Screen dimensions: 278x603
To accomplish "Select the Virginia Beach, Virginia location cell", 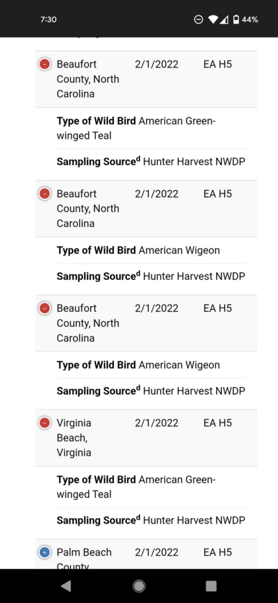I will pos(74,438).
